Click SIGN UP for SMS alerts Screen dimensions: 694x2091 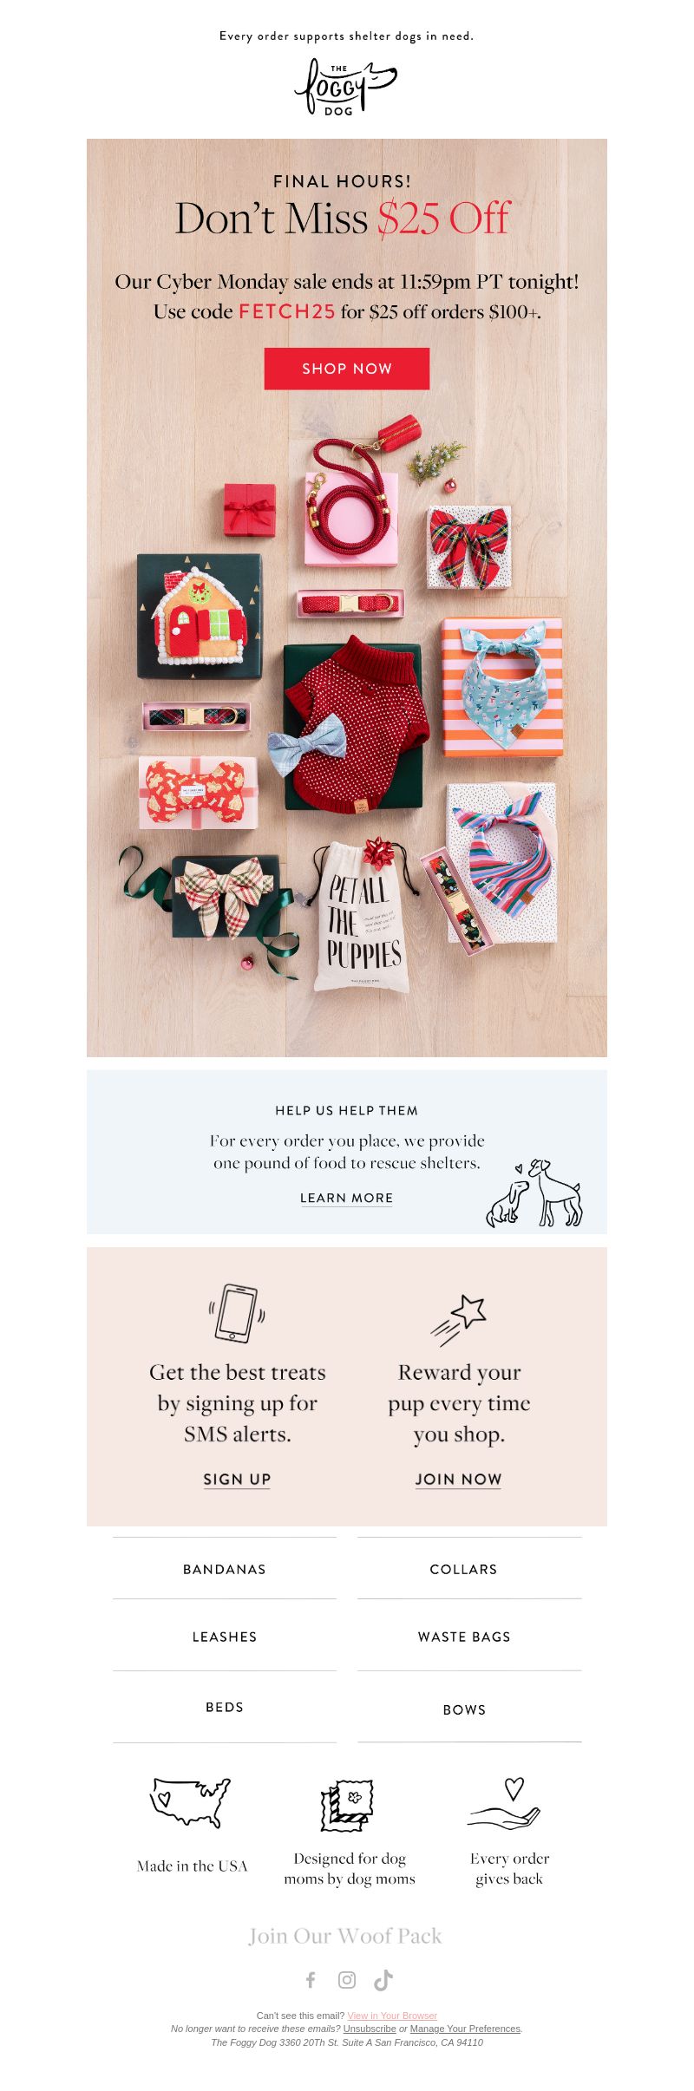tap(237, 1480)
